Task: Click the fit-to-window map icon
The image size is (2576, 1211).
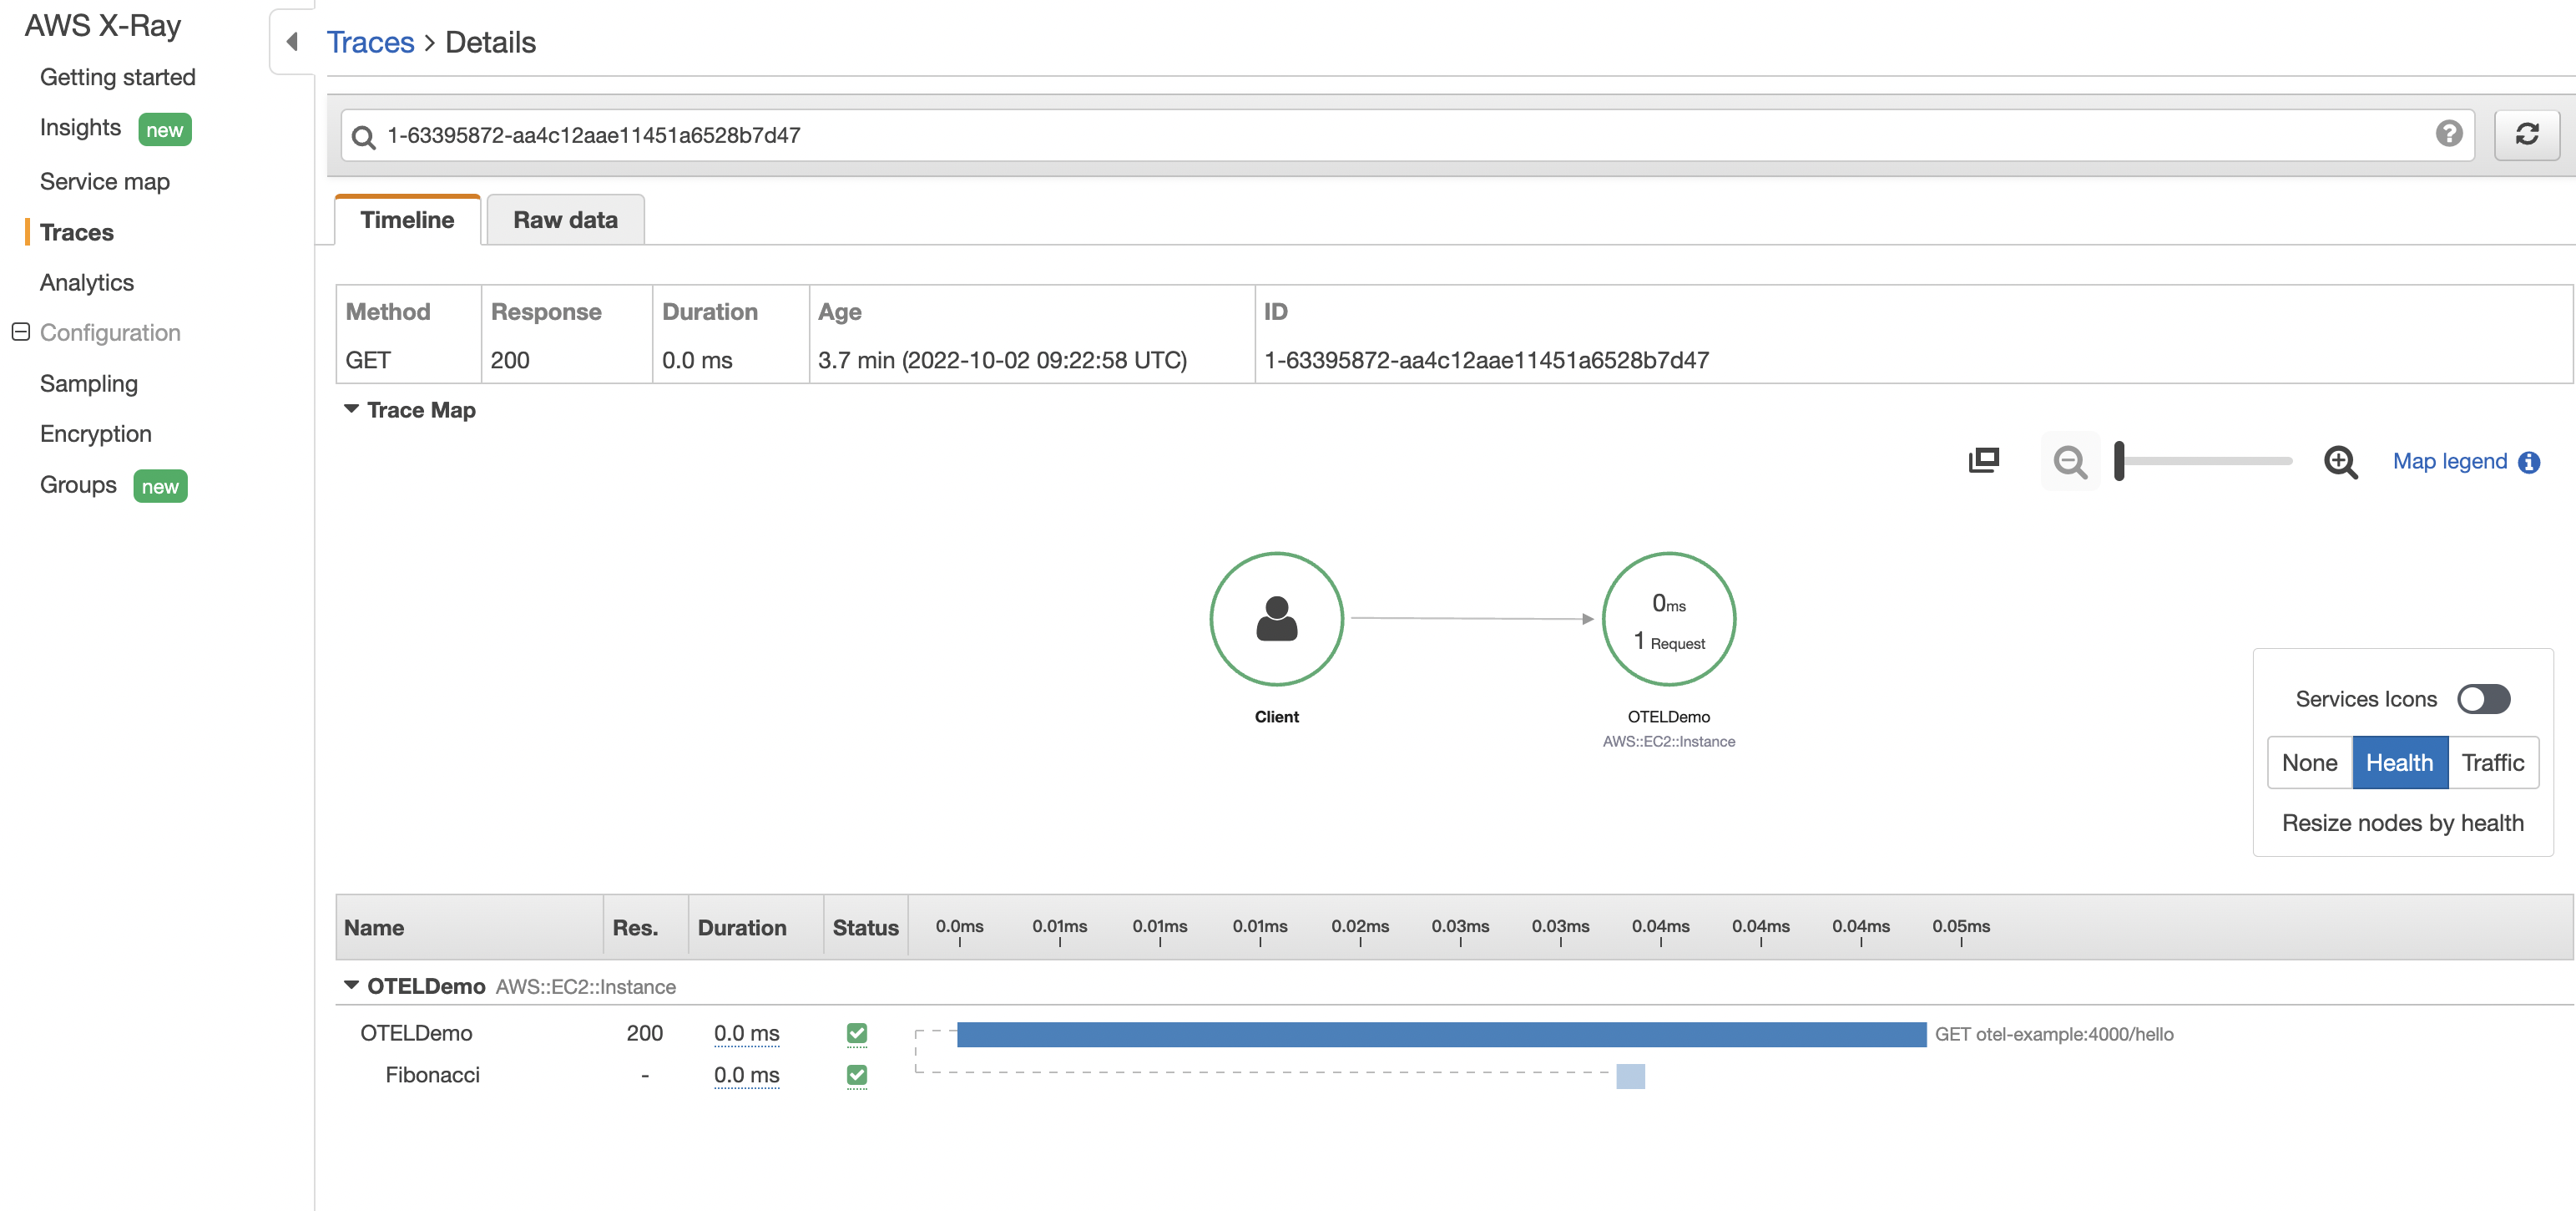Action: [1983, 460]
